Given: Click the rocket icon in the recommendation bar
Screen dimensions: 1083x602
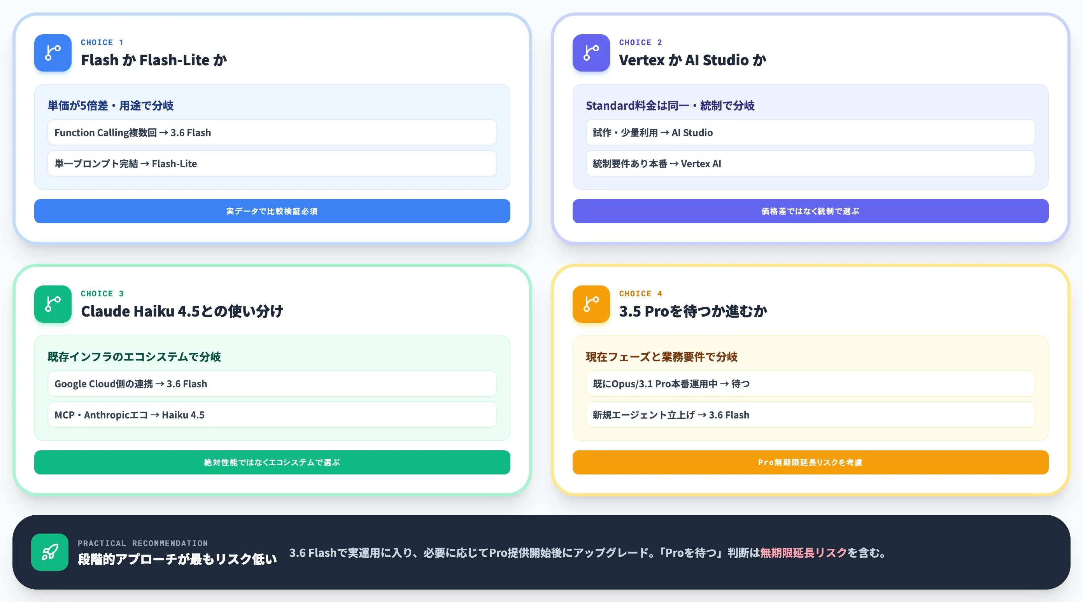Looking at the screenshot, I should click(x=50, y=552).
